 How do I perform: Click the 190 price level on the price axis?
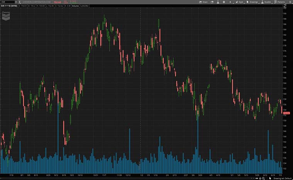click(285, 13)
